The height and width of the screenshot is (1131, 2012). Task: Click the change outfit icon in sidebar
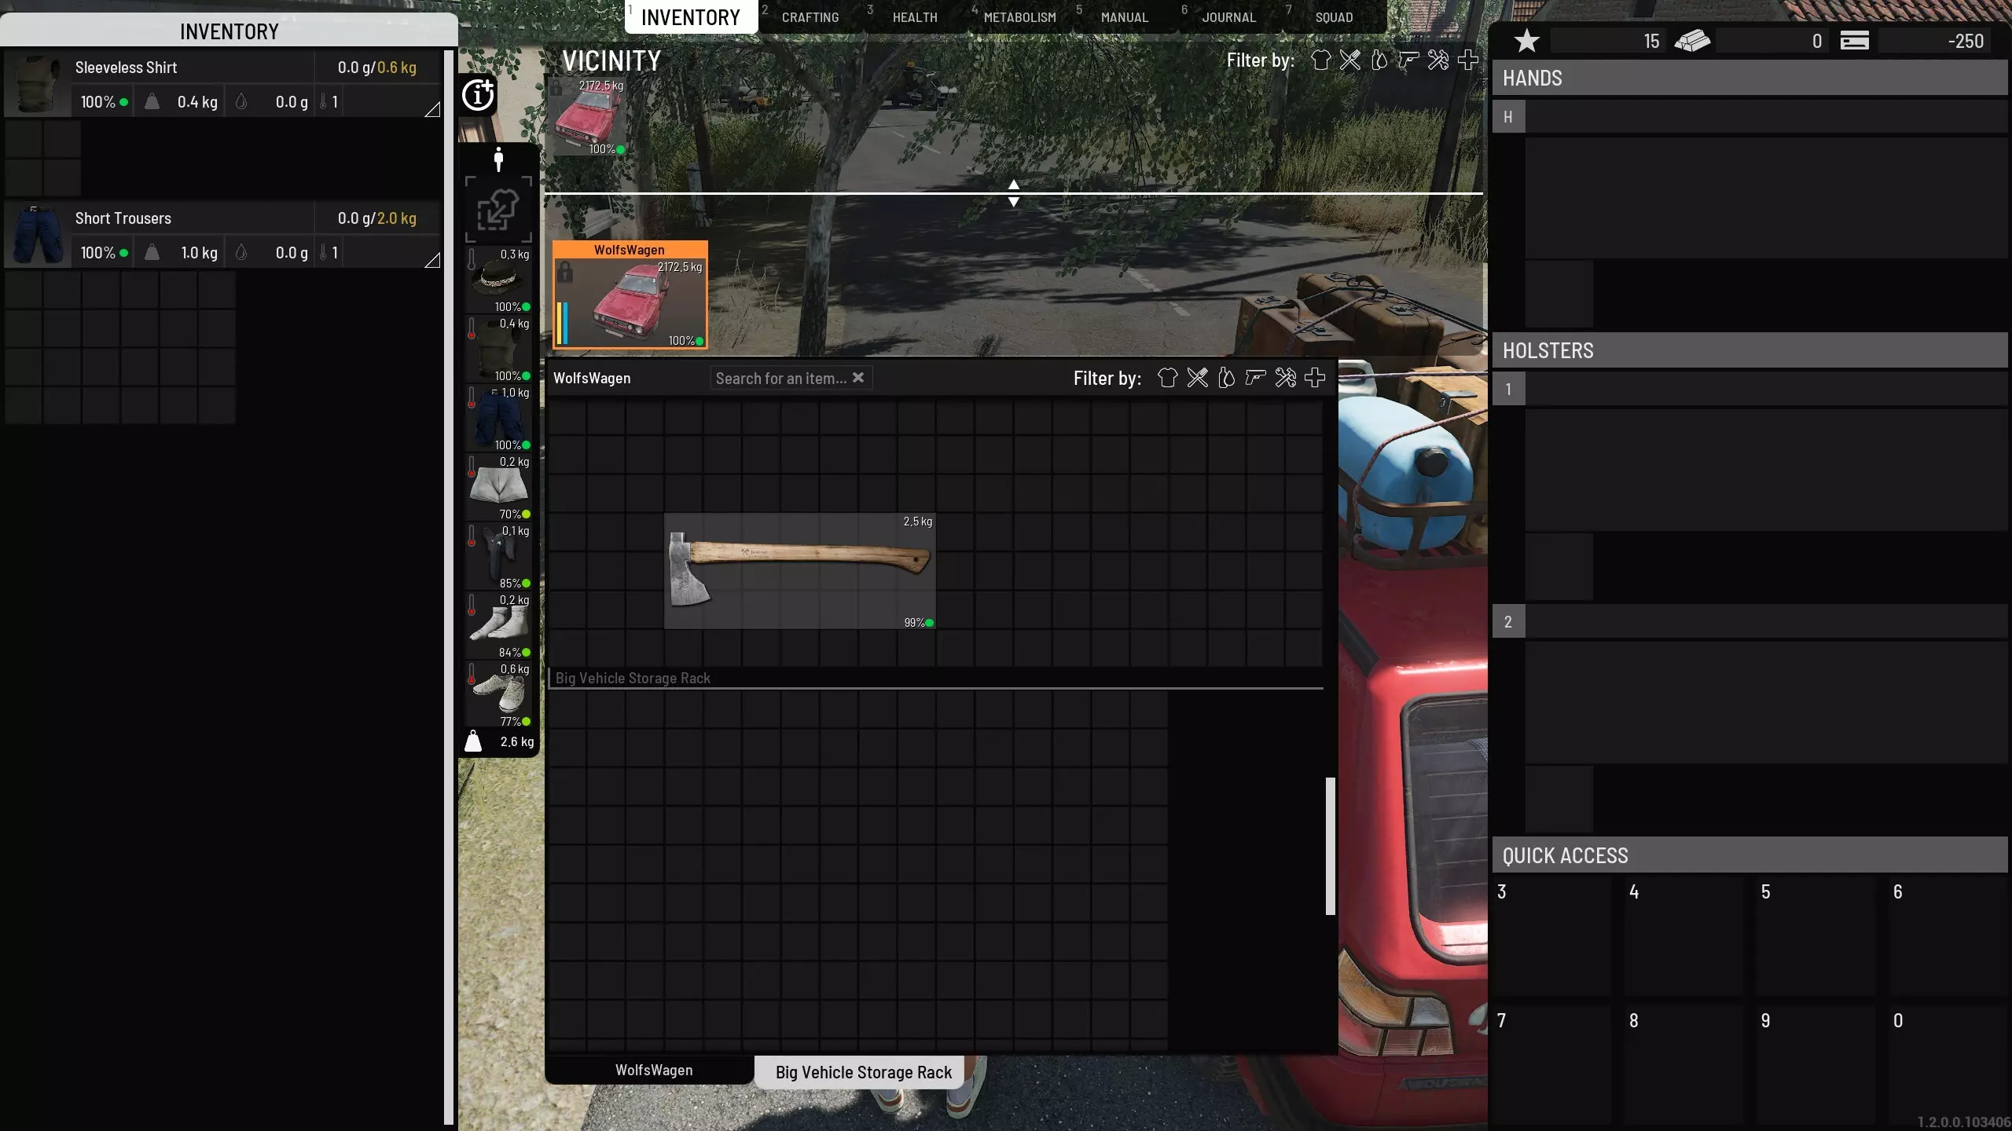pyautogui.click(x=497, y=210)
